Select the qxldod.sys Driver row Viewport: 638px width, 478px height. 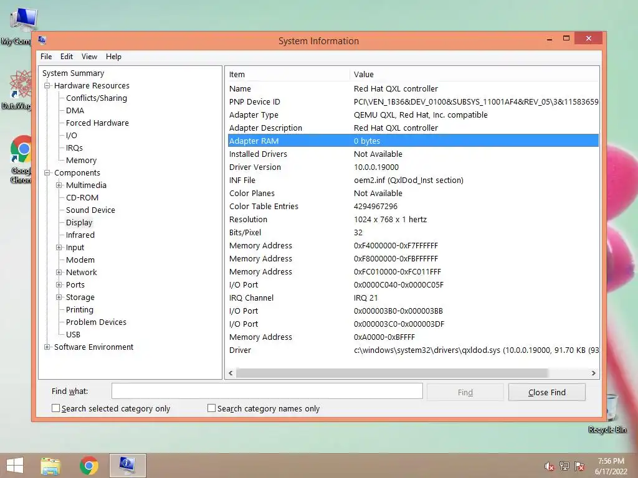tap(413, 350)
